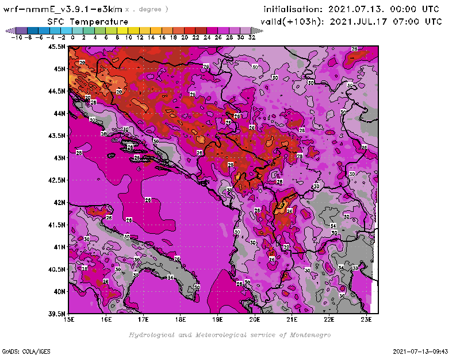Click the "42N" latitude axis label
Viewport: 460px width, 355px height.
click(x=60, y=203)
